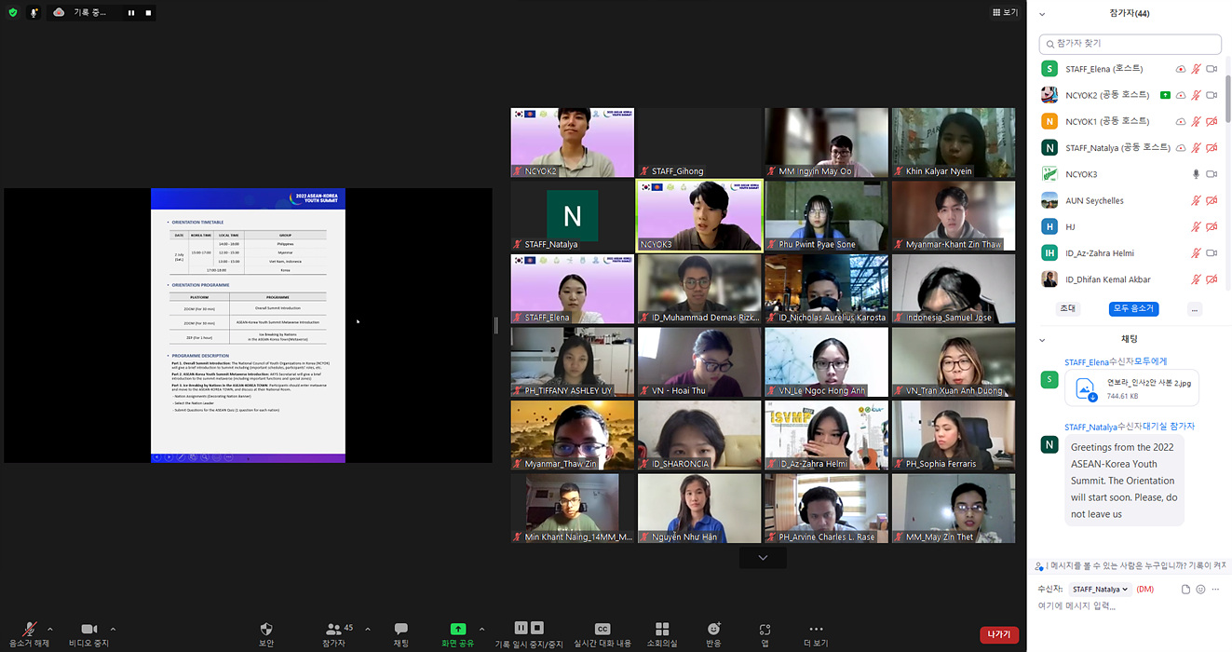The width and height of the screenshot is (1232, 652).
Task: Click the emoji icon in chat box
Action: [x=1200, y=590]
